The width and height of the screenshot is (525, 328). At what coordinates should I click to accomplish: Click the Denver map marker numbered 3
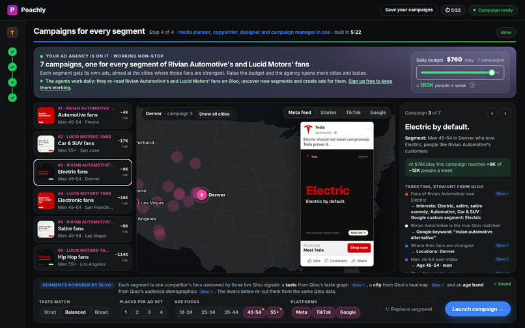(201, 195)
